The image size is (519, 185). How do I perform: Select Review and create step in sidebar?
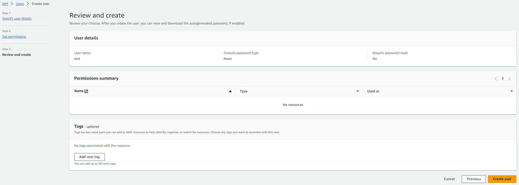(x=16, y=55)
